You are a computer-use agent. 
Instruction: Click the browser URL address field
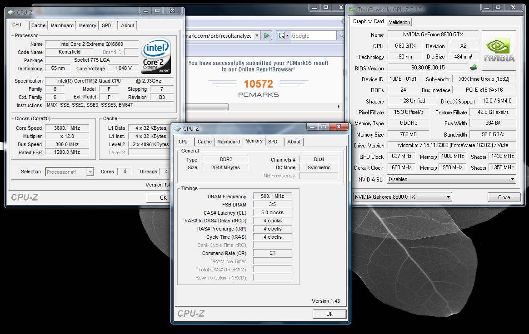[x=219, y=35]
